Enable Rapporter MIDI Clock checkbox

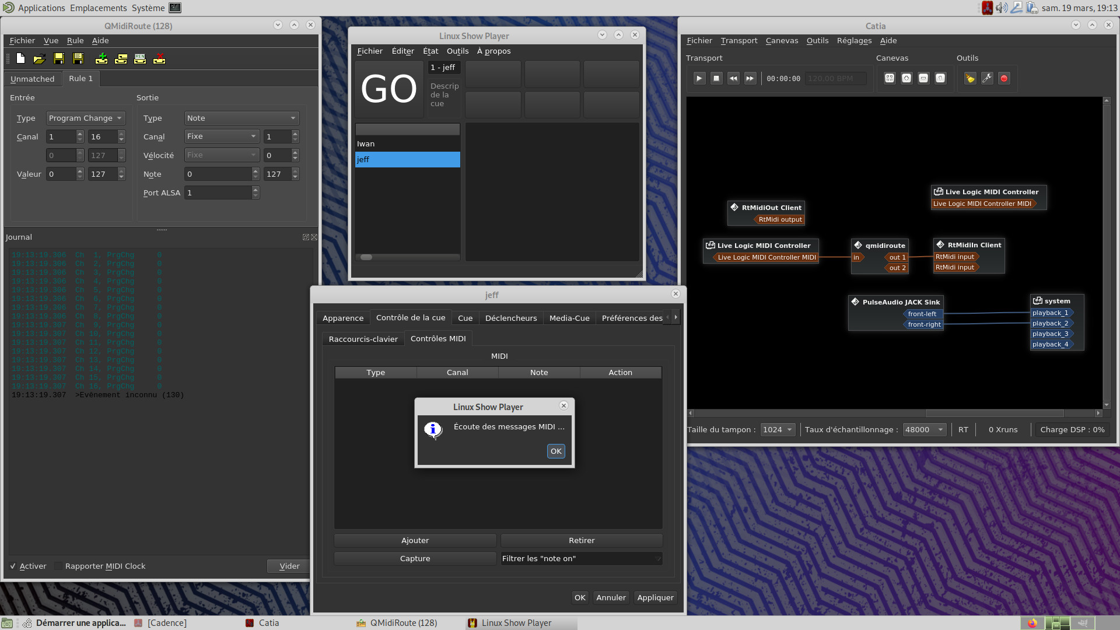pyautogui.click(x=58, y=566)
